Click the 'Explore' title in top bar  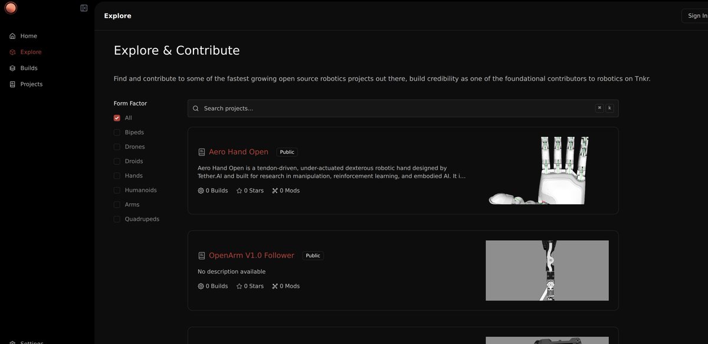coord(117,16)
